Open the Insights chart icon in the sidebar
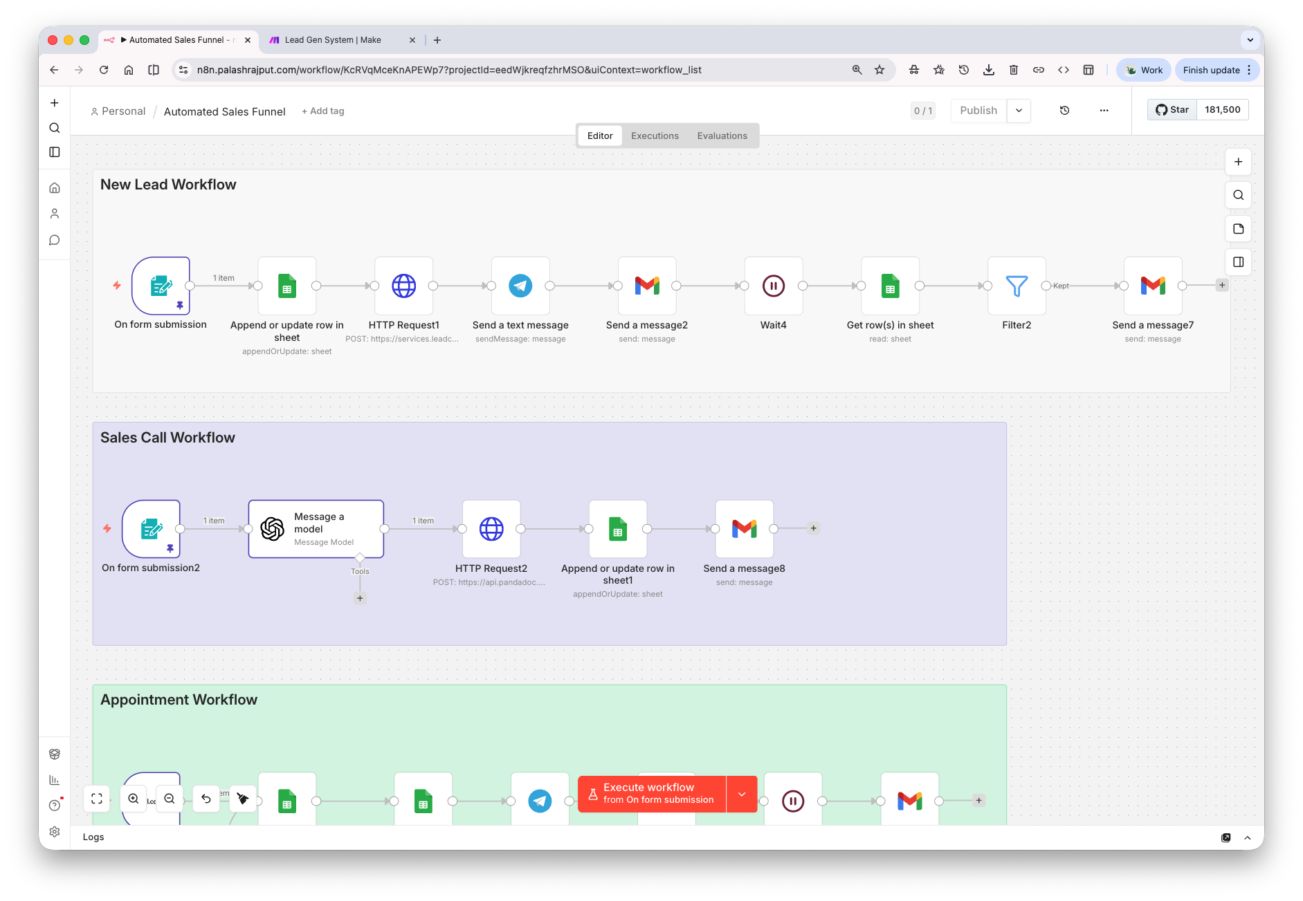Screen dimensions: 1303x901 pos(55,779)
